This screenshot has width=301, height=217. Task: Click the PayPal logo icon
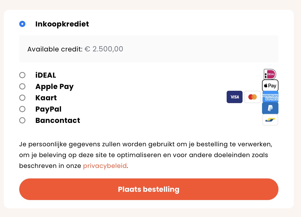[x=270, y=108]
